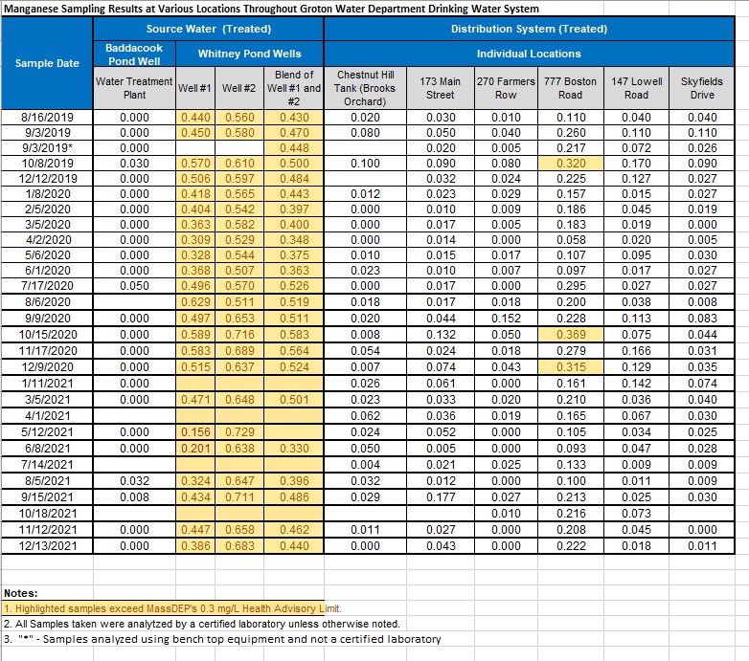Click Well #2 value 0.729 for 5/12/2021
Screen dimensions: 749x661
[x=238, y=432]
